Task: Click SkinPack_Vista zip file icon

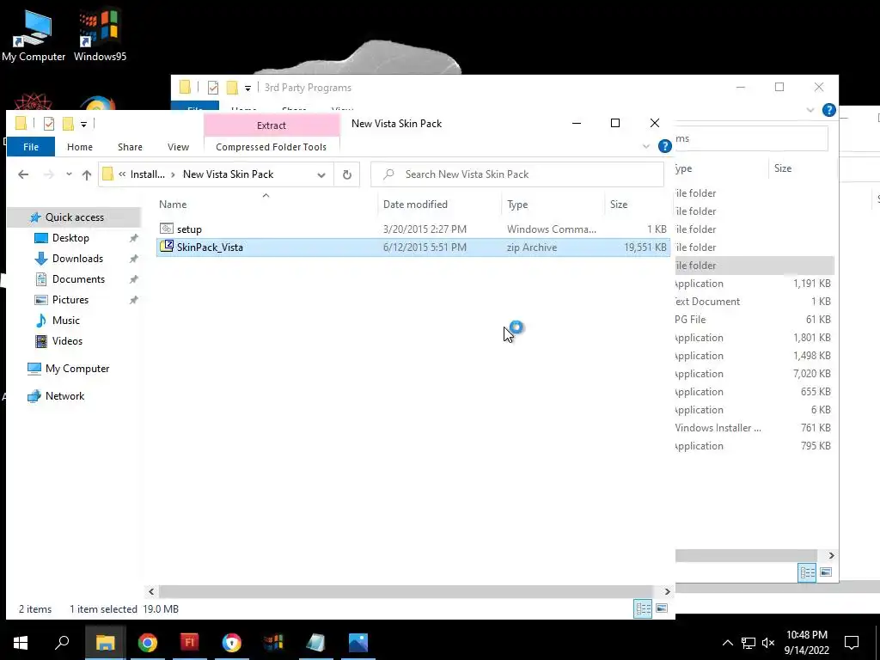Action: coord(167,247)
